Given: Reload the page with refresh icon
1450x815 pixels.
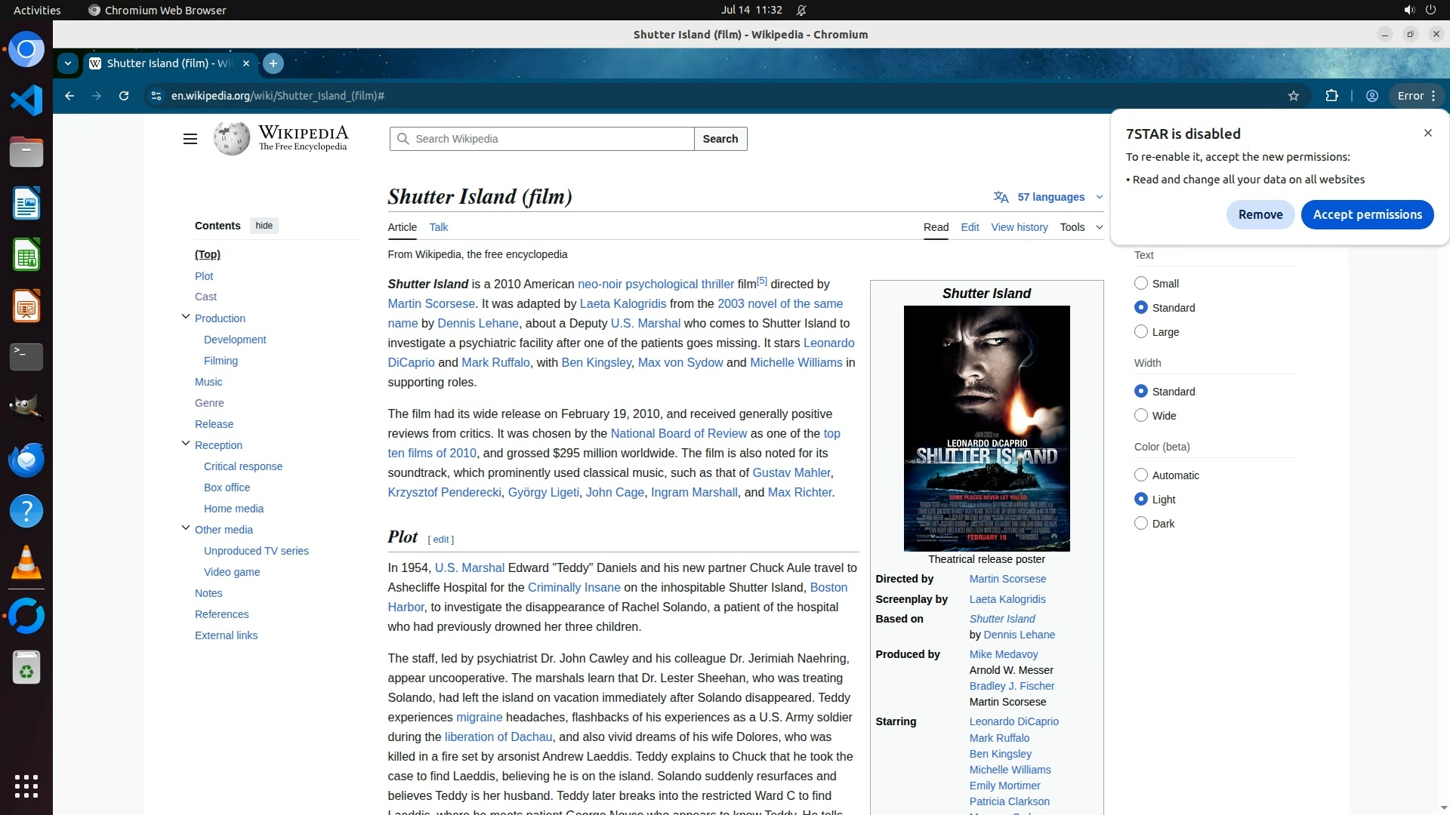Looking at the screenshot, I should (x=124, y=96).
